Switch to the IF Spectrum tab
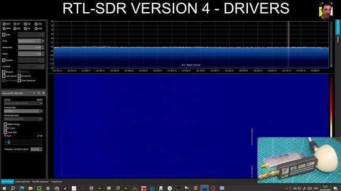This screenshot has width=341, height=191. [56, 181]
